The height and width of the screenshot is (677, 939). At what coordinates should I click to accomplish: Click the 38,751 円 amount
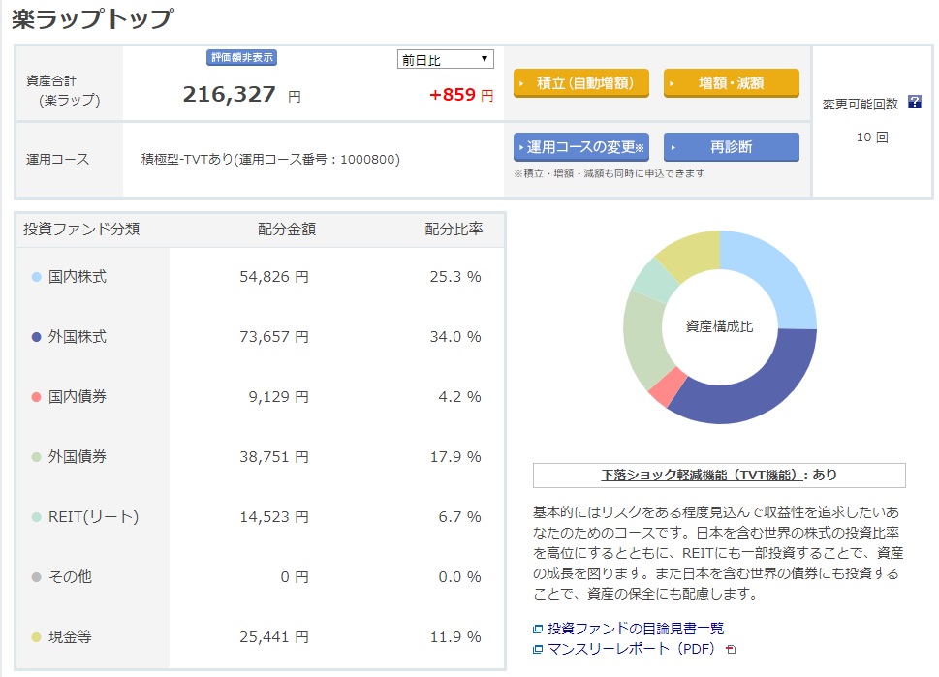[x=274, y=457]
